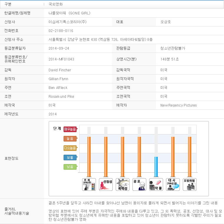Select the 매우높음 red level tag
The image size is (224, 224).
click(70, 129)
